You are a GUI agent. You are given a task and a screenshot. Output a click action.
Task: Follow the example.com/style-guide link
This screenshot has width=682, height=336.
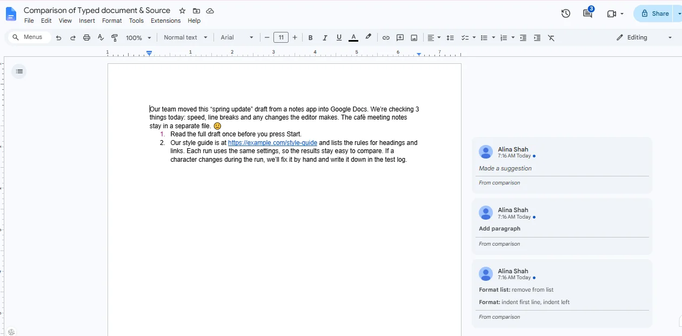pos(272,143)
